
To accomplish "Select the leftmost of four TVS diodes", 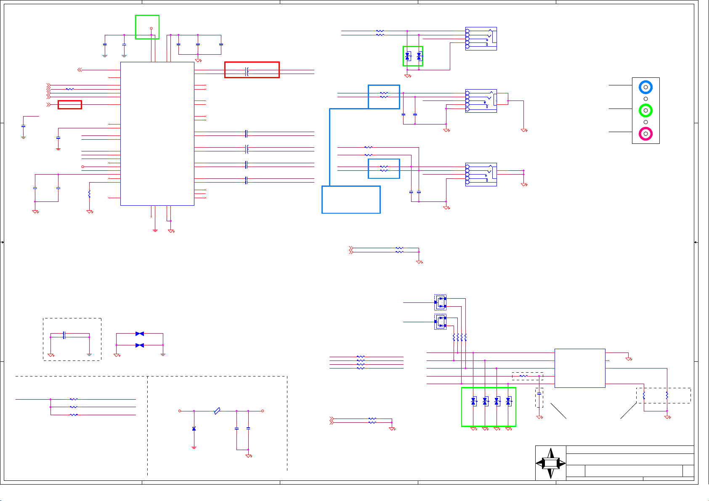I will pyautogui.click(x=473, y=401).
